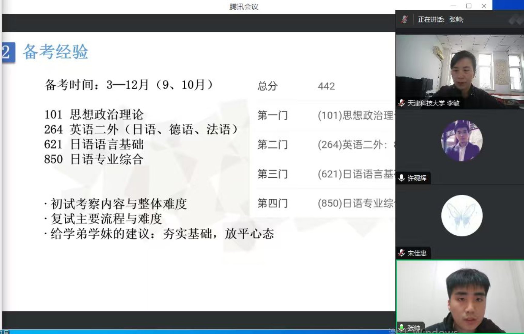Click the 腾讯会议 window title
Viewport: 524px width, 334px height.
(244, 7)
